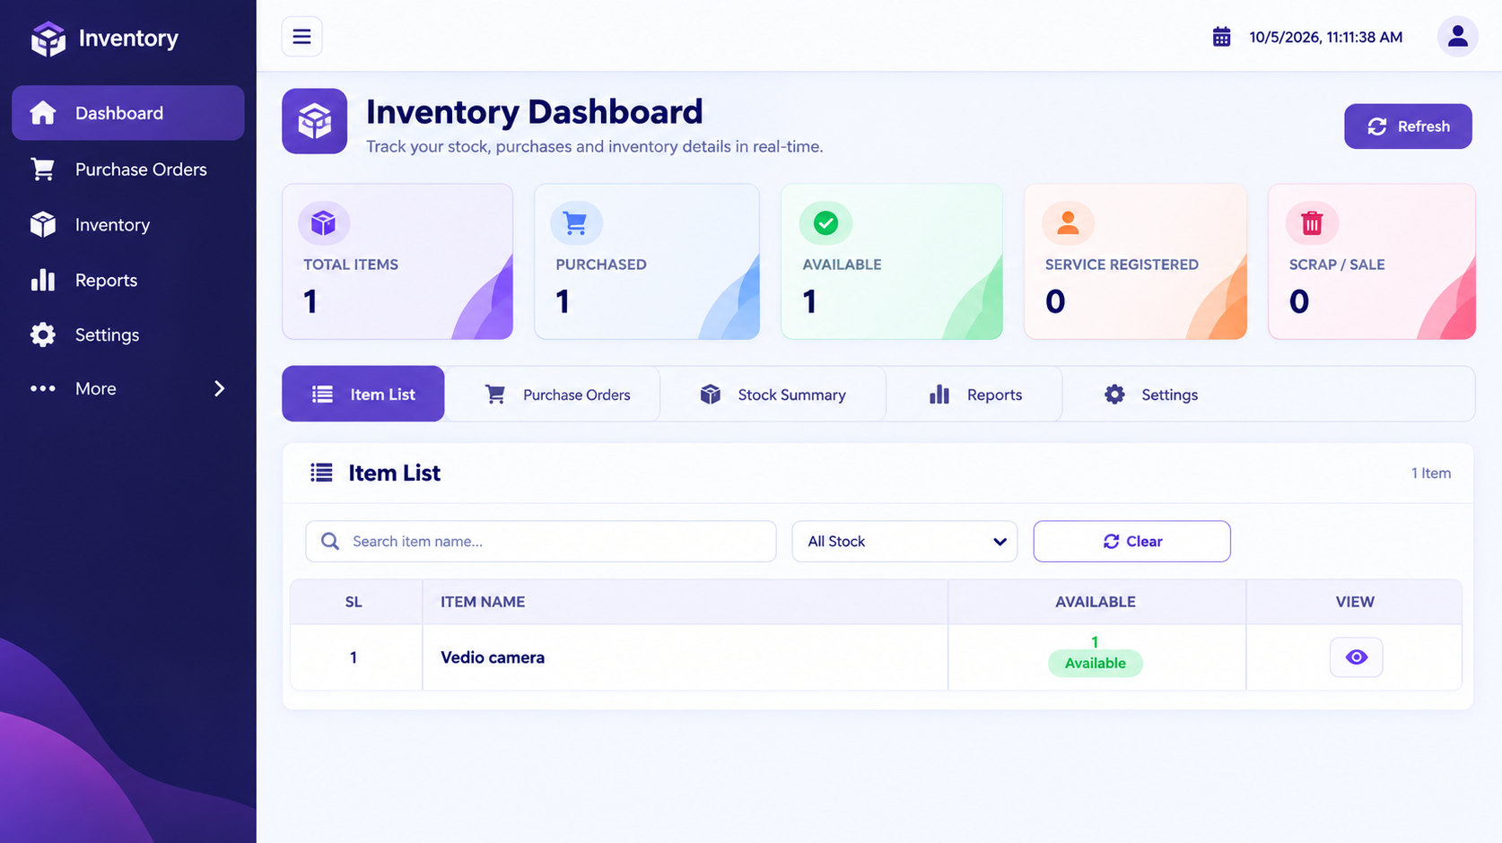
Task: Switch to the Stock Summary tab
Action: pyautogui.click(x=773, y=395)
